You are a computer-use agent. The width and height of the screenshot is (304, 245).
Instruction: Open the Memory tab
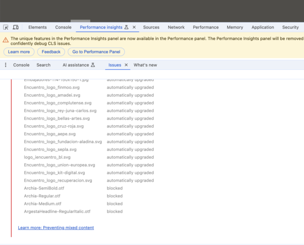(235, 28)
